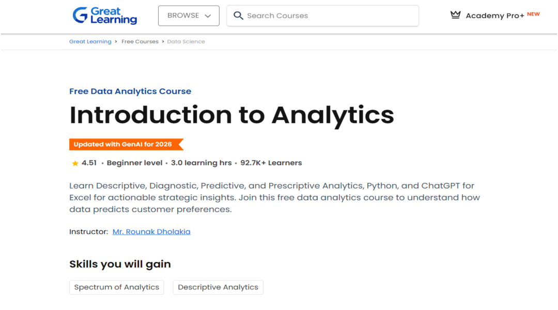Click the BROWSE chevron arrow
558x310 pixels.
pos(208,16)
